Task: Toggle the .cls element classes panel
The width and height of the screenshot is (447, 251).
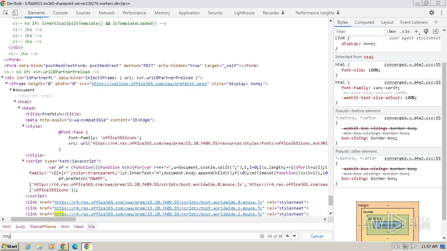Action: pyautogui.click(x=405, y=31)
